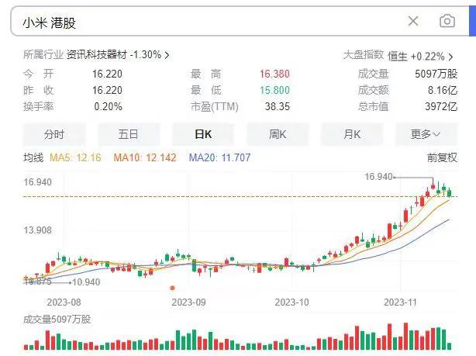This screenshot has width=476, height=356.
Task: Click the 成交额 value 8.16亿
Action: pyautogui.click(x=443, y=90)
